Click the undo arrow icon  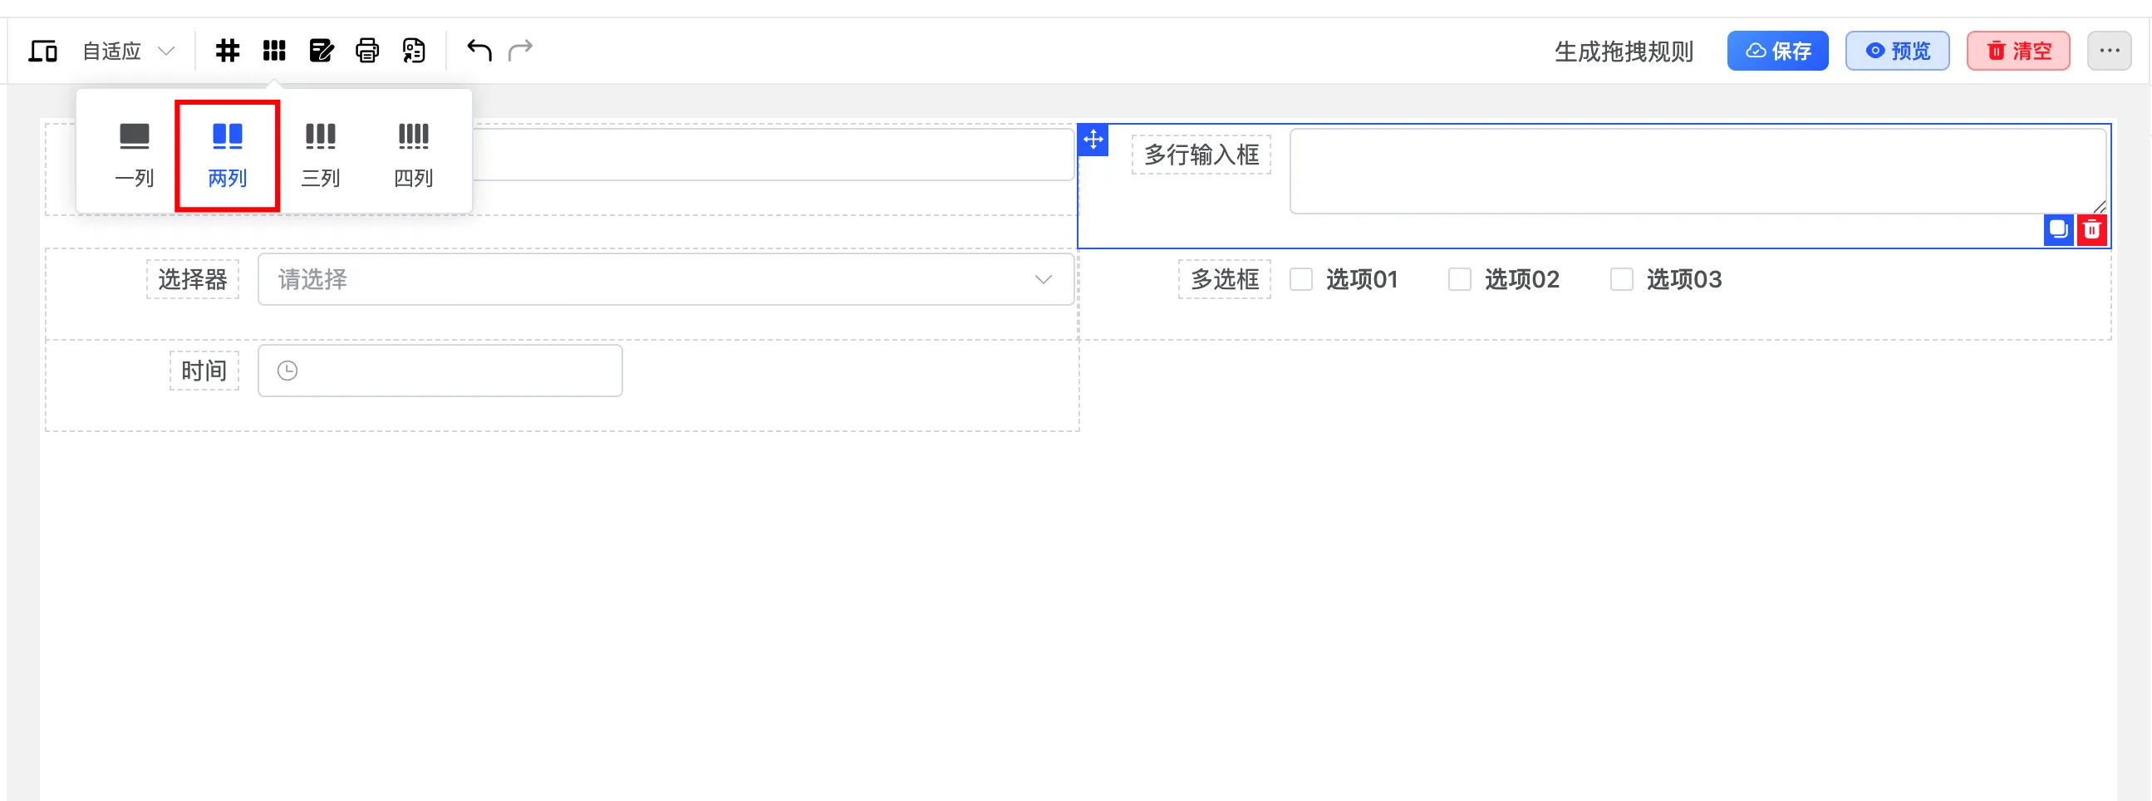(477, 50)
